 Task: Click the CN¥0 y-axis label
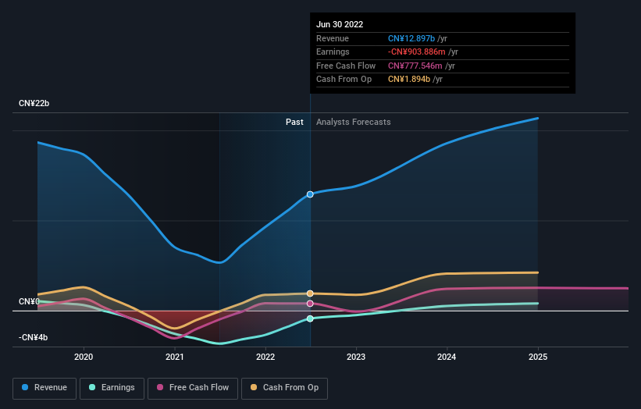(29, 301)
